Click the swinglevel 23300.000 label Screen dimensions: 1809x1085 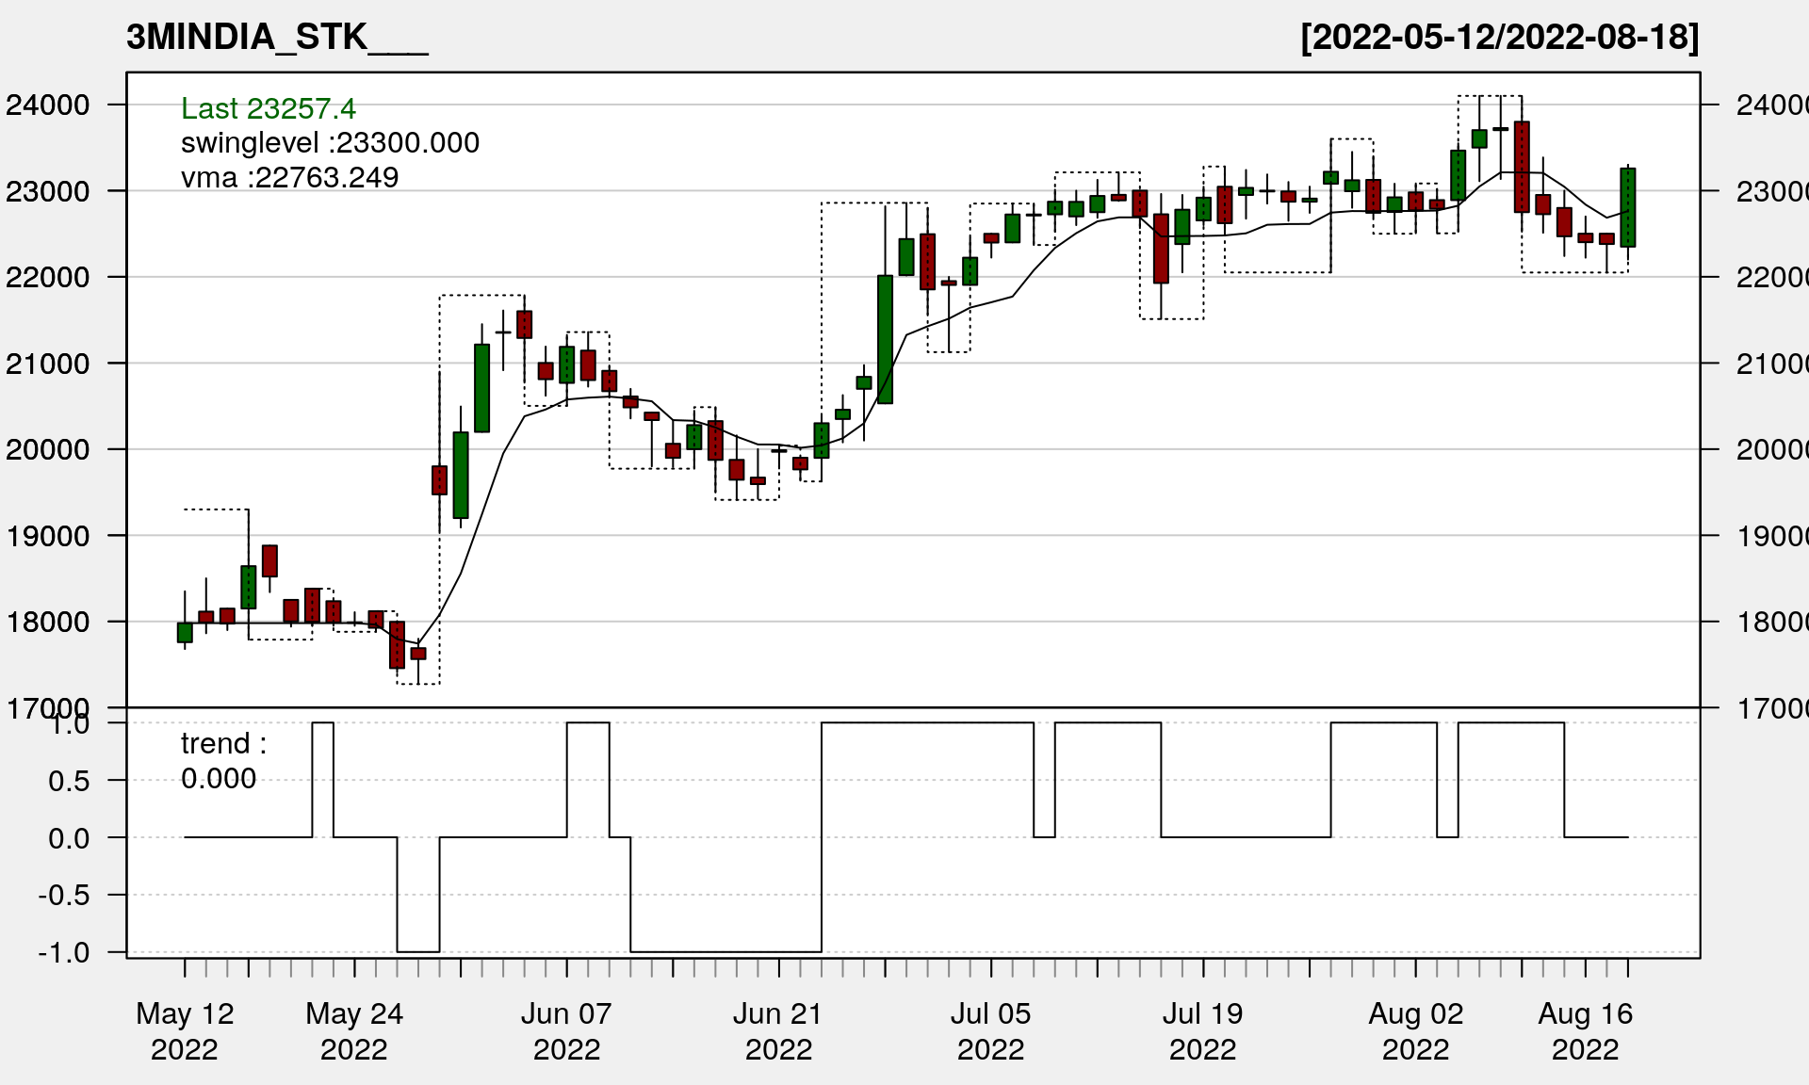click(330, 143)
